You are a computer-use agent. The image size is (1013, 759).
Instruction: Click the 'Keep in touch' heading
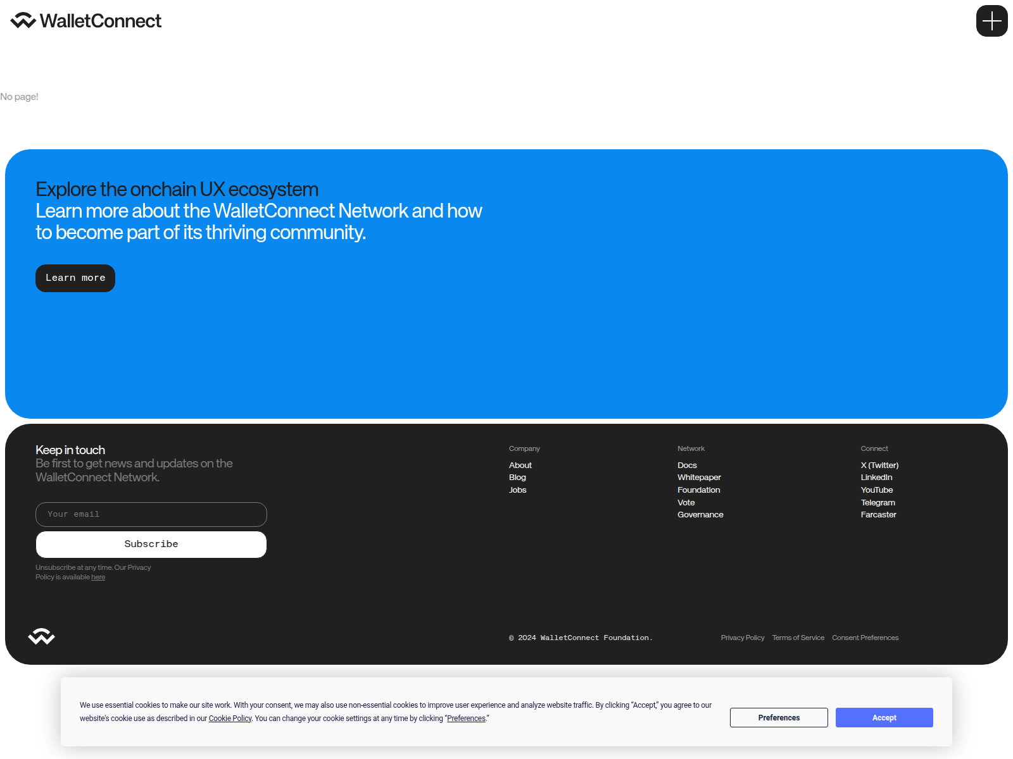pos(70,450)
